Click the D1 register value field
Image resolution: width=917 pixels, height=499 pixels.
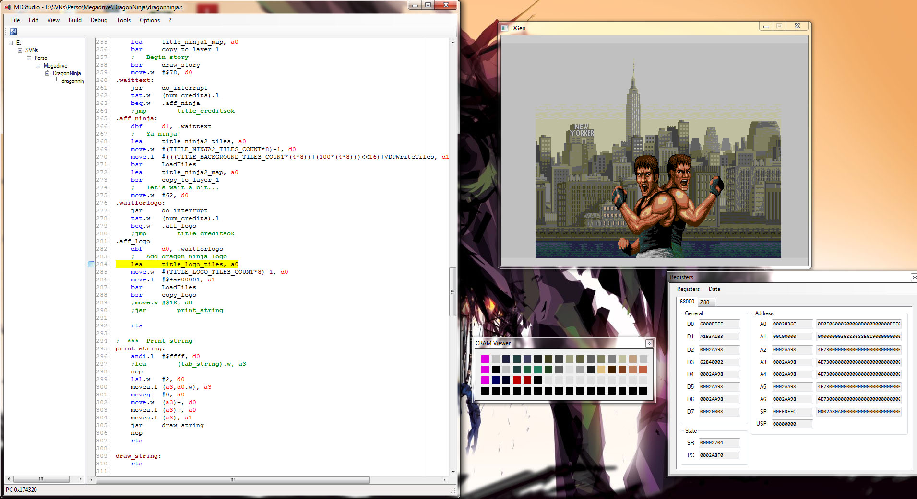(x=719, y=337)
